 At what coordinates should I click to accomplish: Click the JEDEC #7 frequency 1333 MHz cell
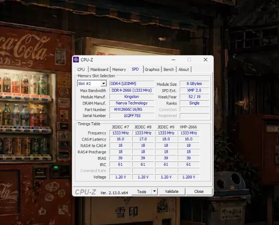[x=120, y=133]
